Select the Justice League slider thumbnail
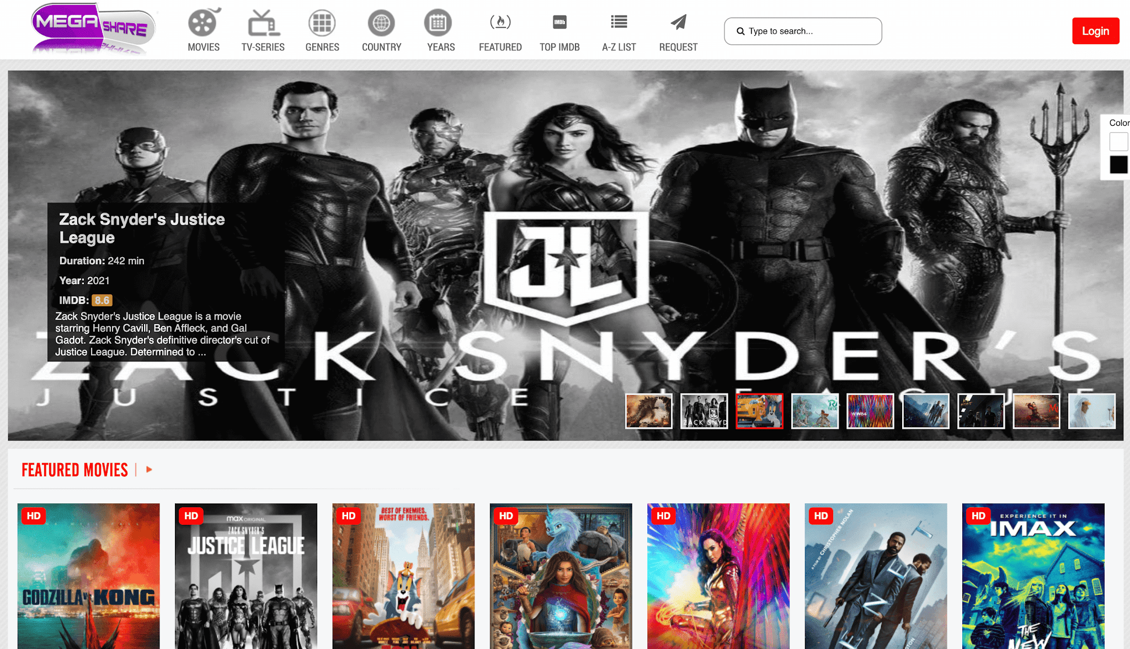The height and width of the screenshot is (649, 1130). coord(704,411)
